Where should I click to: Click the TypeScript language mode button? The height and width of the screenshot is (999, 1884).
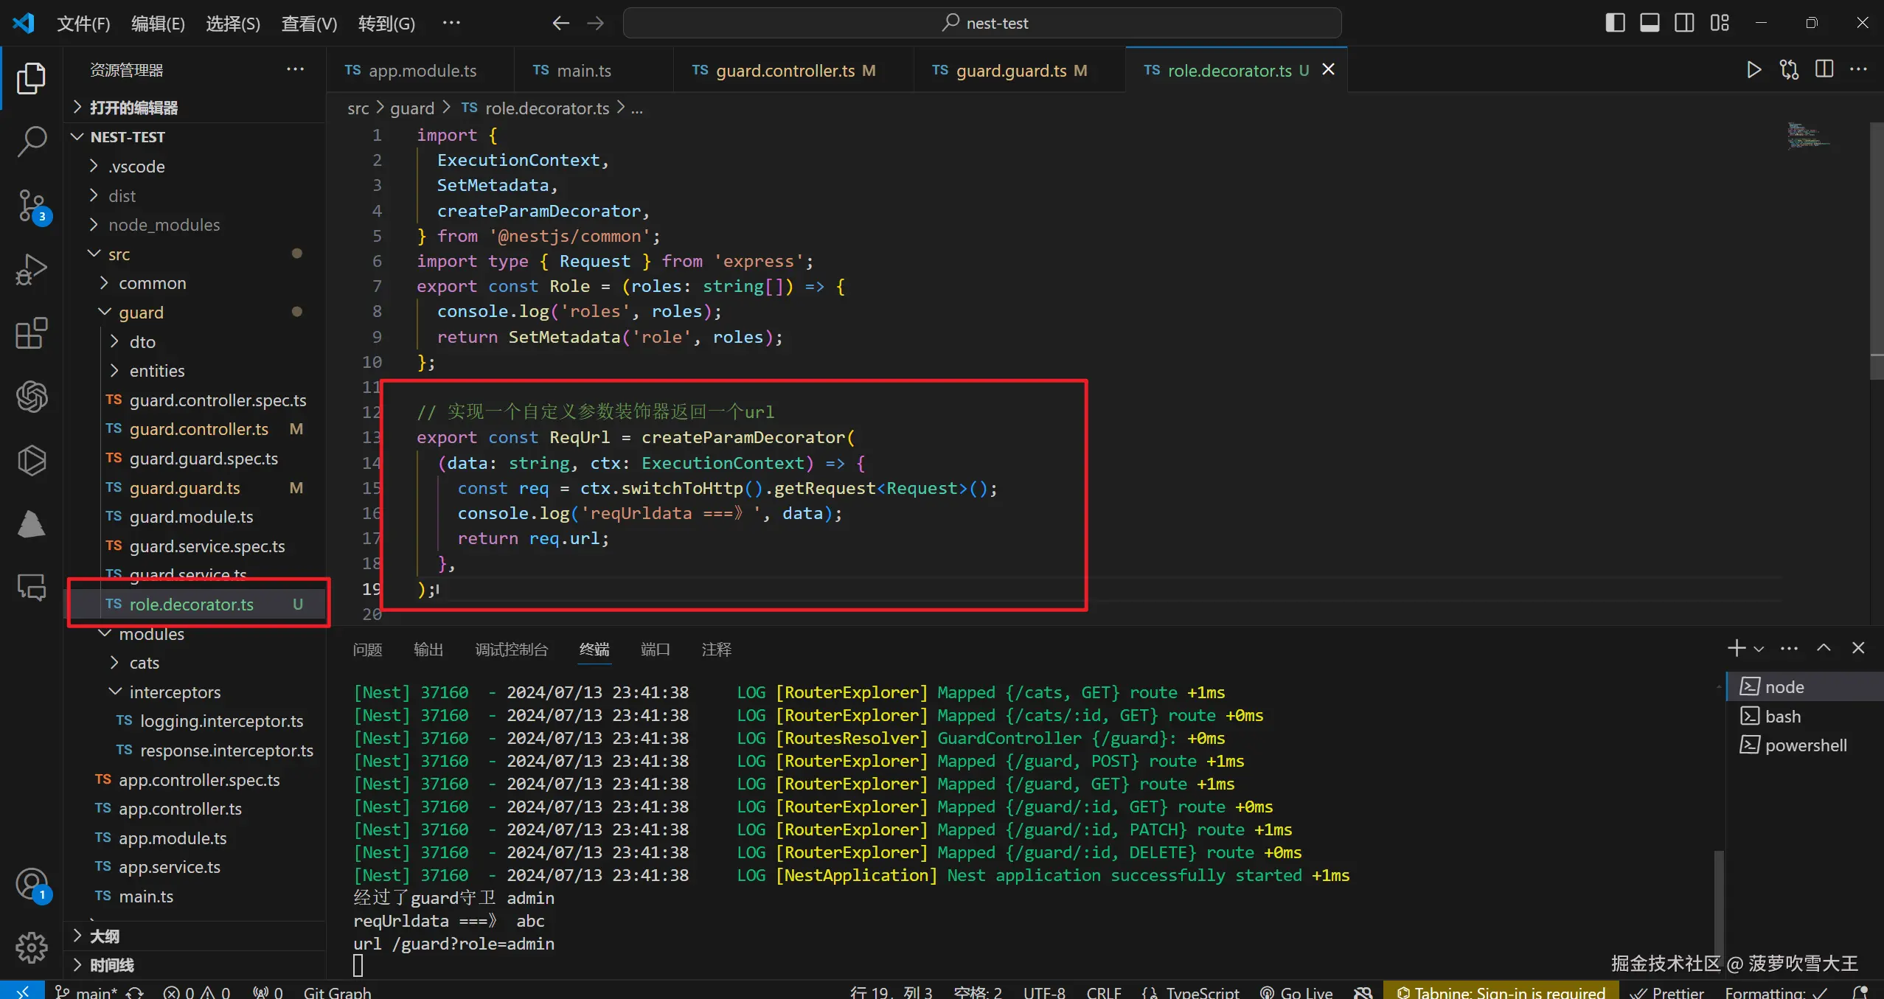1192,992
